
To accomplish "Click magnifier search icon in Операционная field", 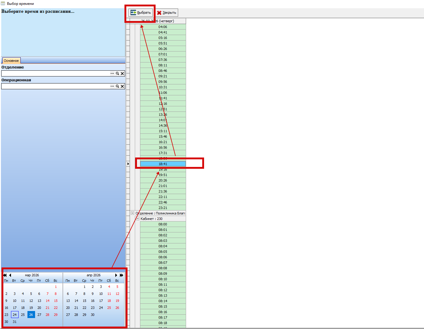I will pos(117,86).
